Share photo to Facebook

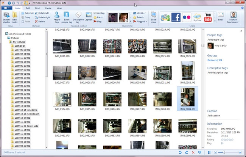176,17
